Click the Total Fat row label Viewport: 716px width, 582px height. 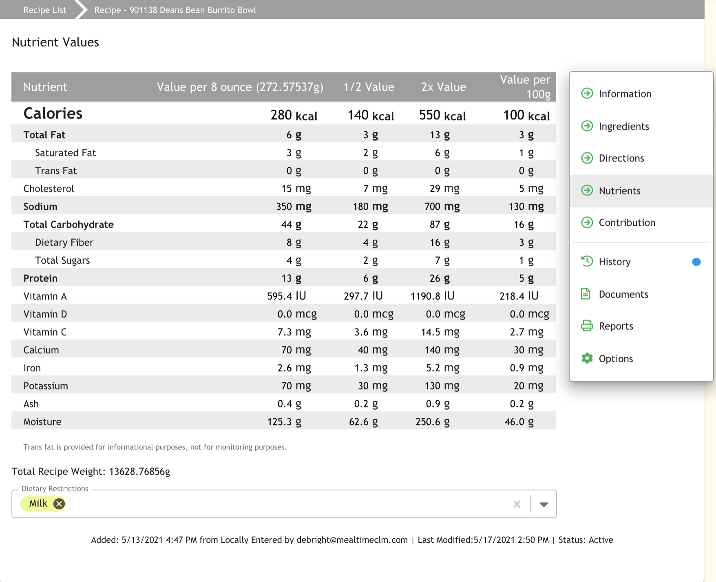pos(44,135)
